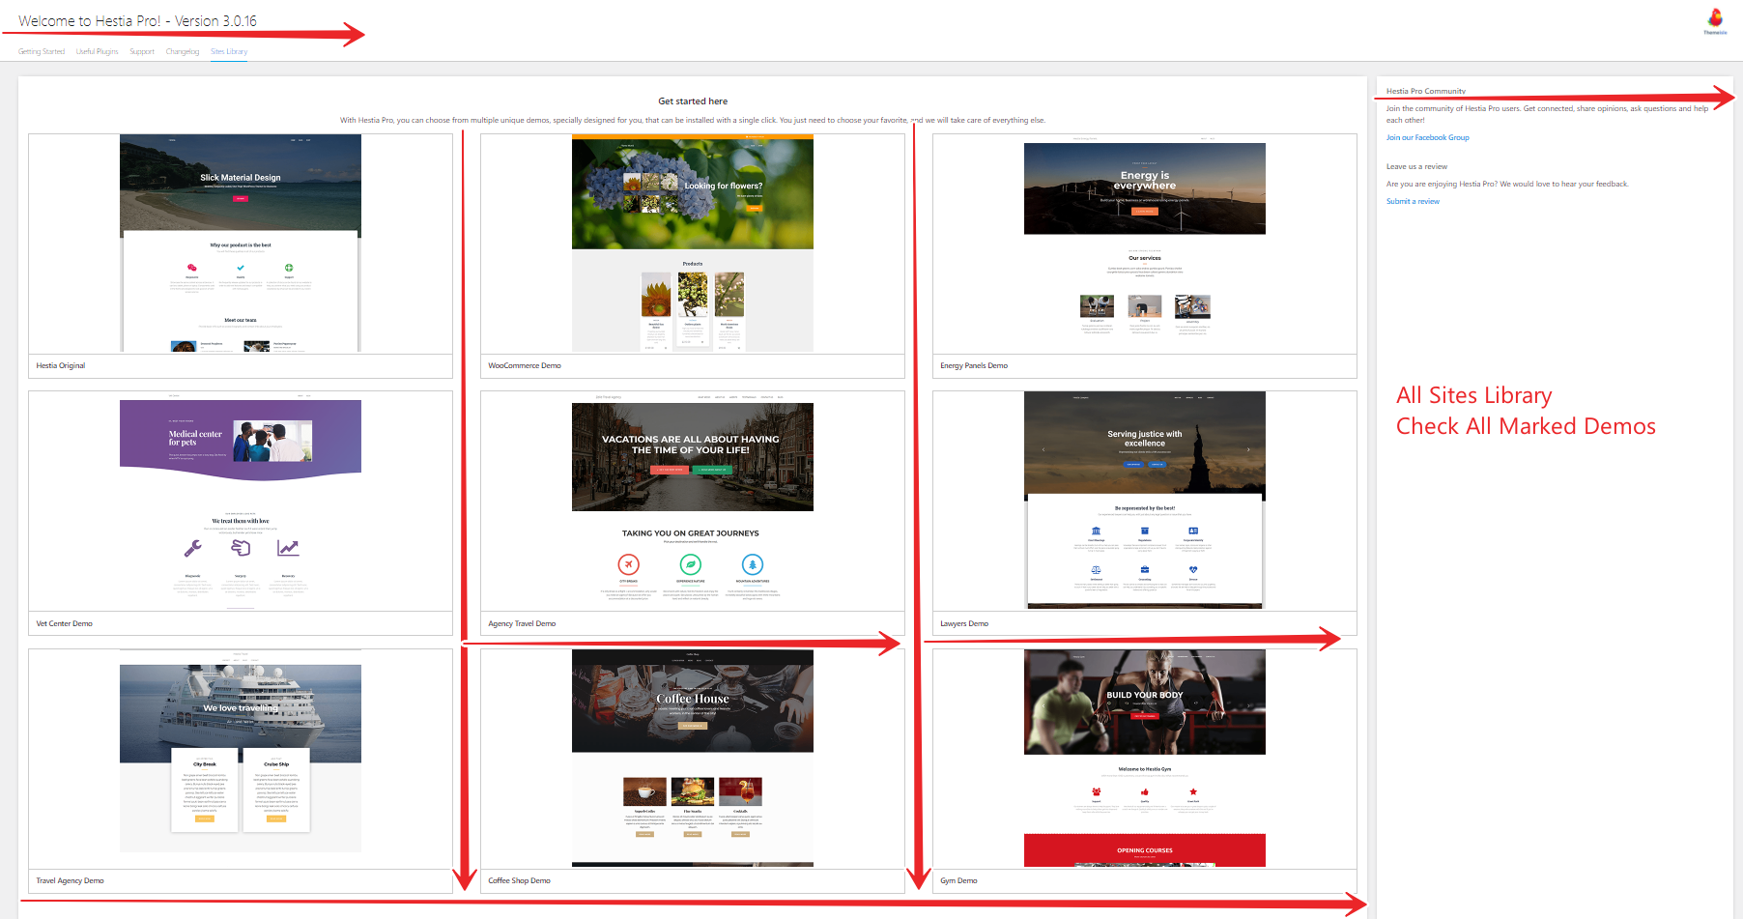Open the Energy Panels Demo preview
This screenshot has height=919, width=1743.
pos(1144,242)
